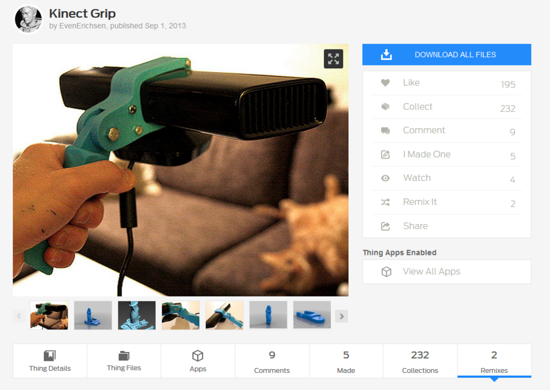This screenshot has height=390, width=550.
Task: Click the fullscreen expand icon on the image
Action: pos(333,59)
